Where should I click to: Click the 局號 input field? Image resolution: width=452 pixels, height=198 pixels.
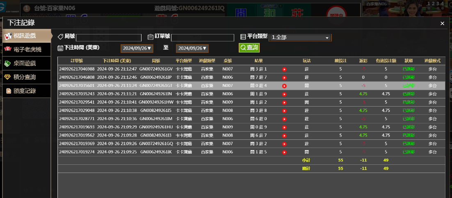point(109,38)
